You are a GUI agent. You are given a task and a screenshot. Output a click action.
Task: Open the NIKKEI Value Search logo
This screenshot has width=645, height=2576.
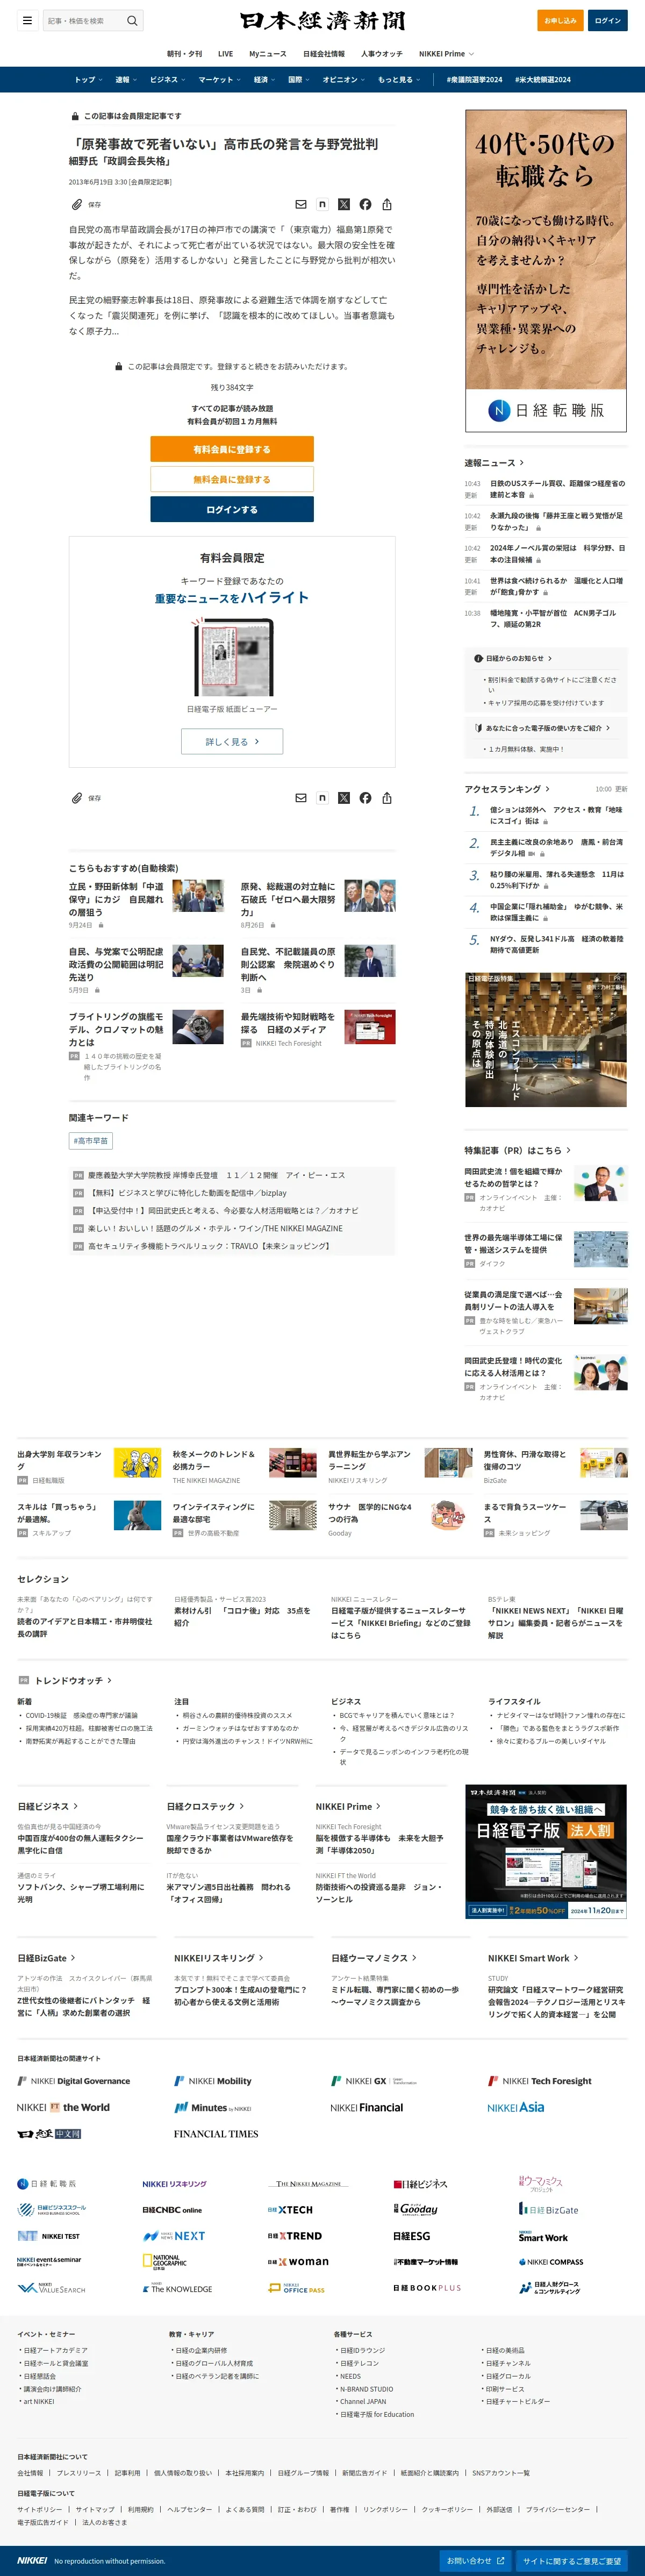51,2287
